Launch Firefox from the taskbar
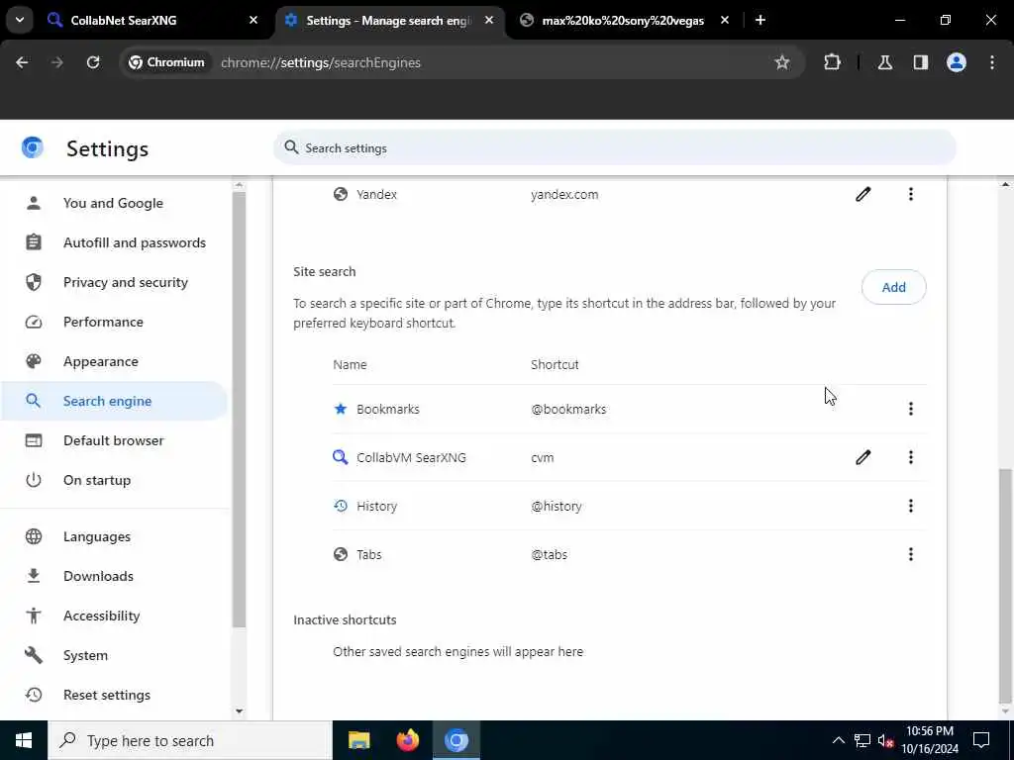 (x=407, y=740)
